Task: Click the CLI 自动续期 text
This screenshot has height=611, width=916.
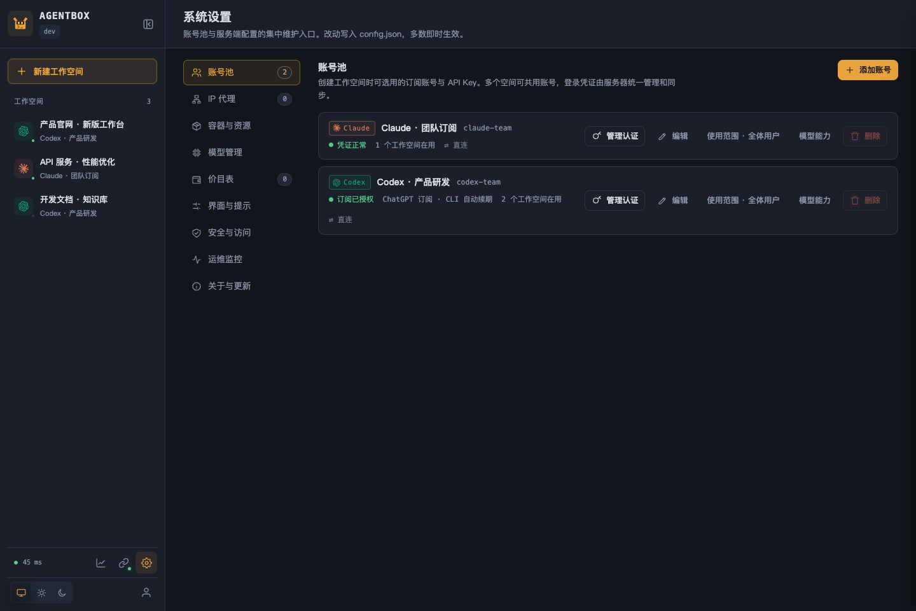Action: pos(469,199)
